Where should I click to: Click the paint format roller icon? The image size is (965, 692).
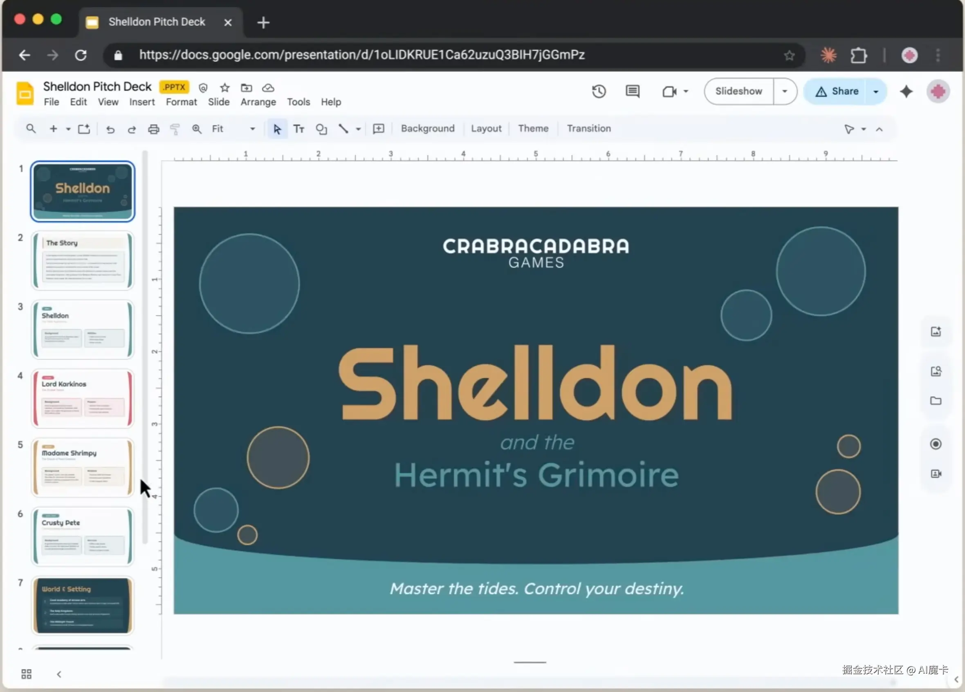coord(175,129)
